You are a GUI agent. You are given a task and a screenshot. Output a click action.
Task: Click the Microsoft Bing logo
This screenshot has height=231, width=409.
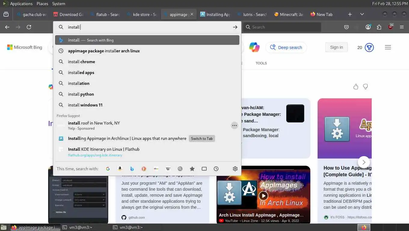25,47
